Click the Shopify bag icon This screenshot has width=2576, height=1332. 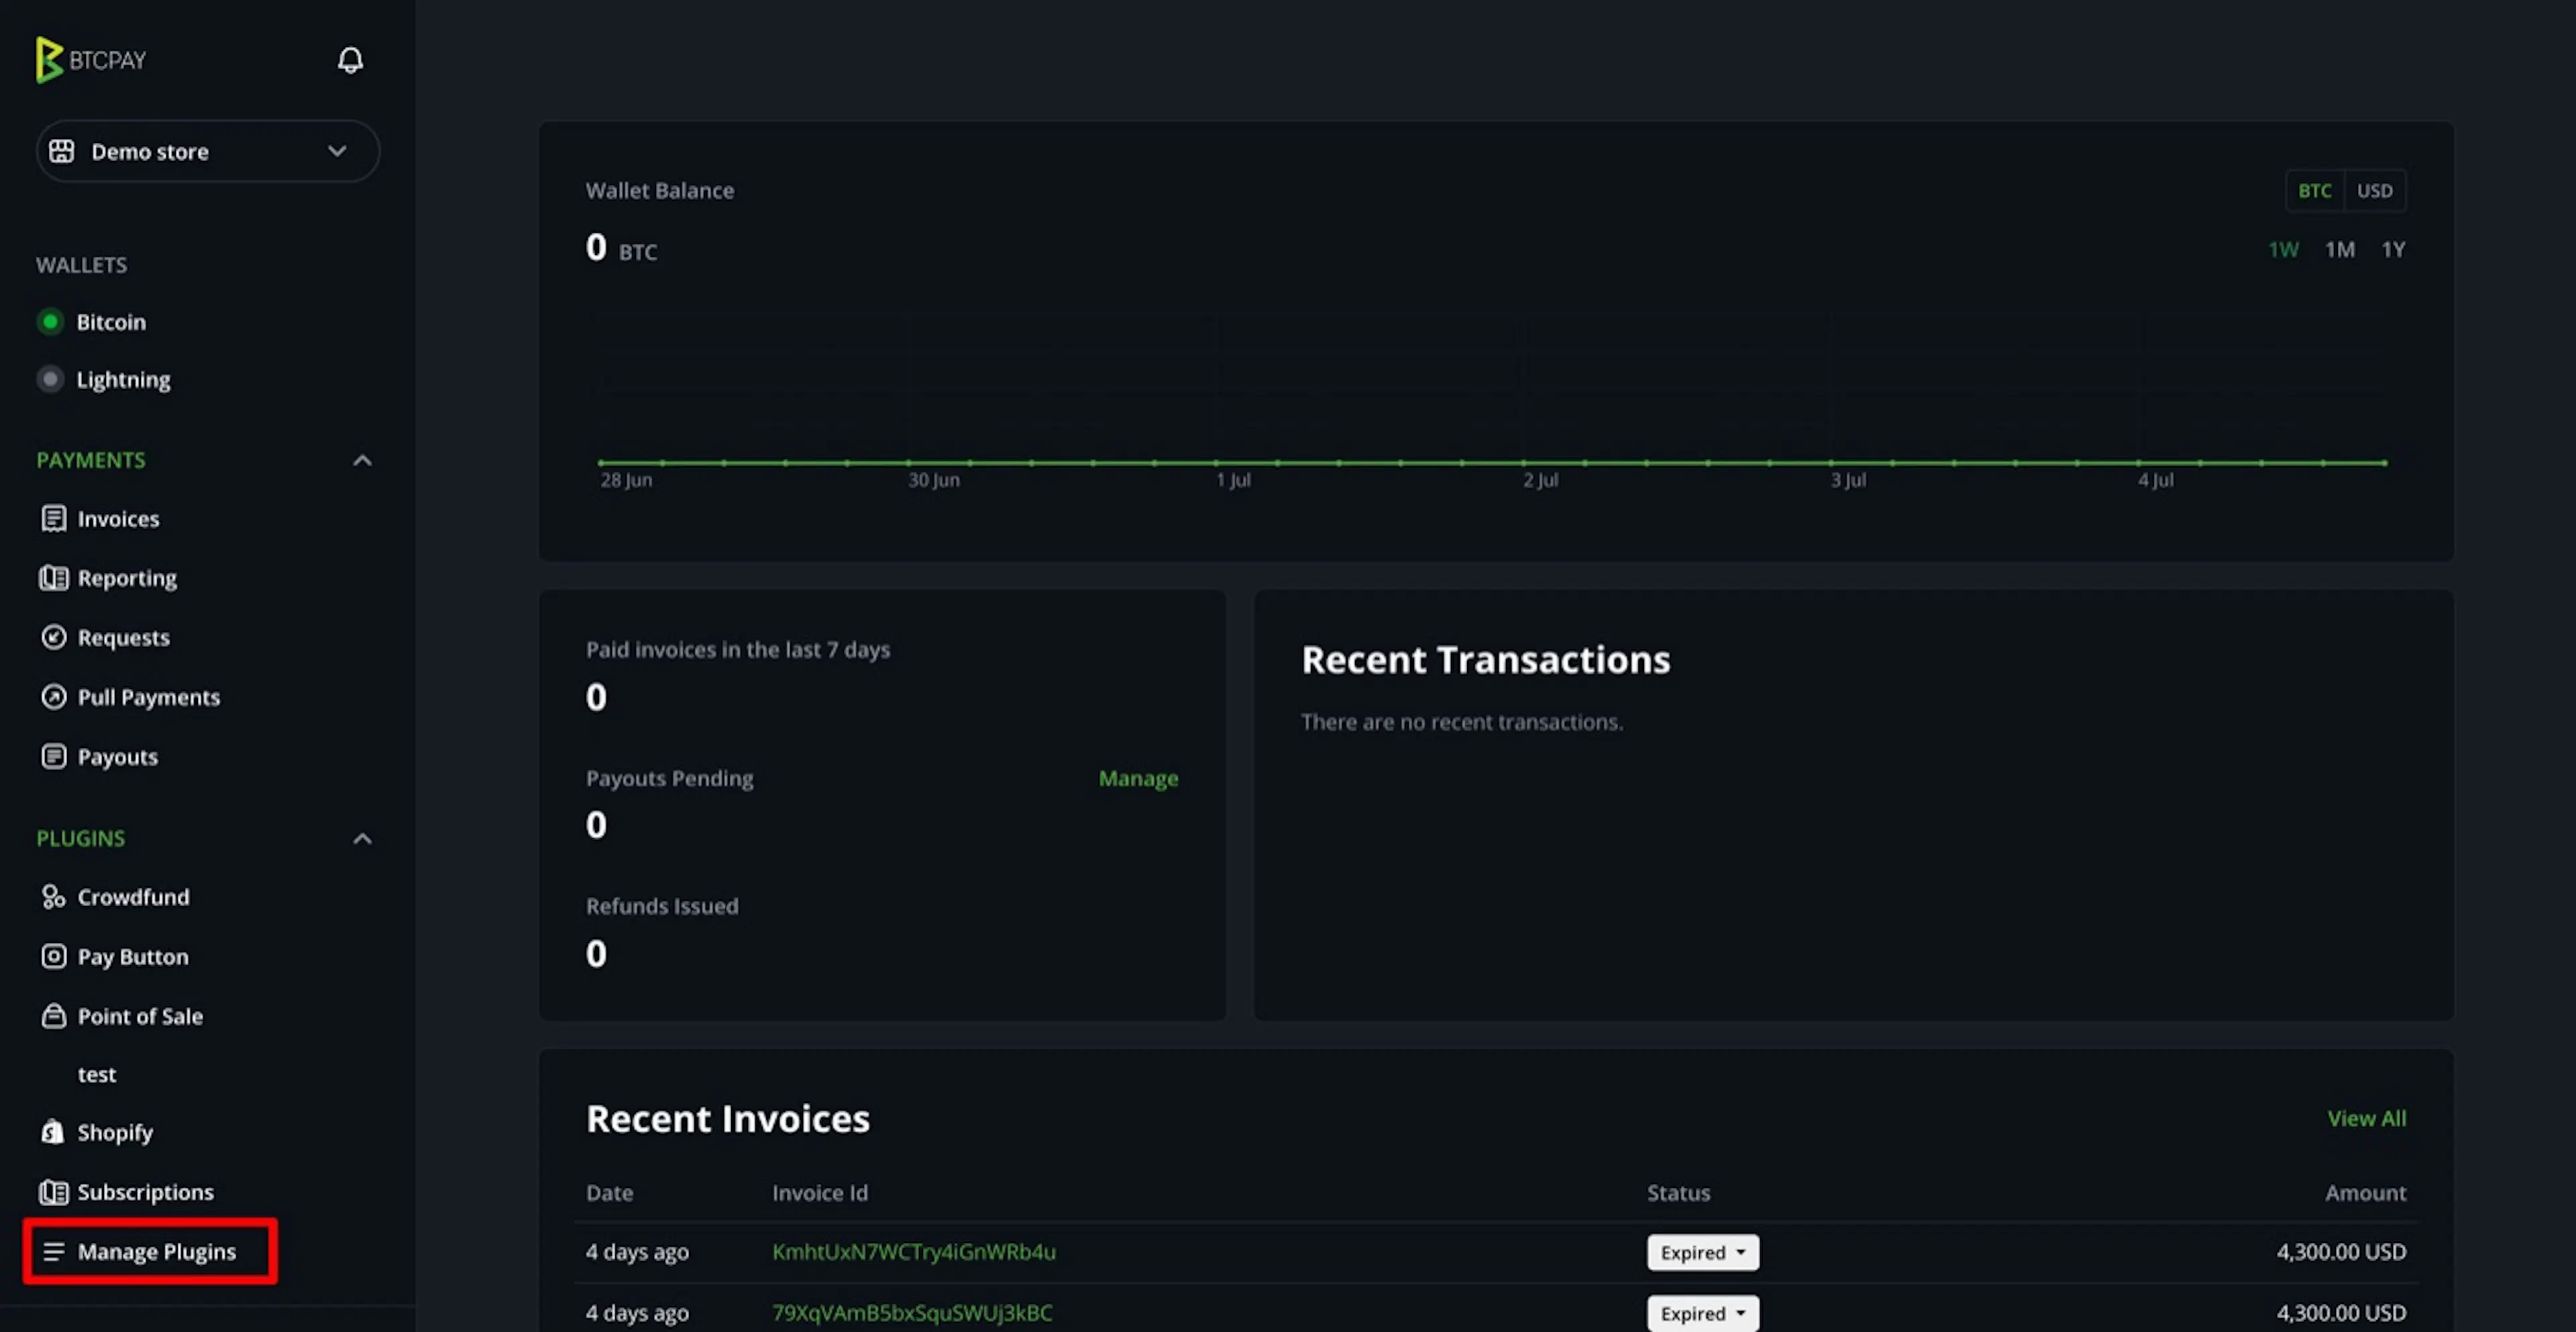[x=53, y=1132]
